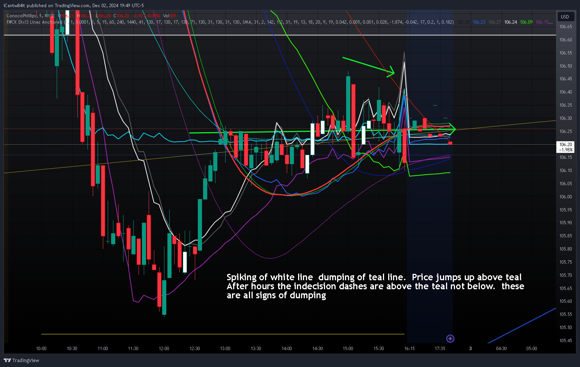Click the blue indicator value 106.23
Image resolution: width=580 pixels, height=367 pixels.
[x=479, y=22]
